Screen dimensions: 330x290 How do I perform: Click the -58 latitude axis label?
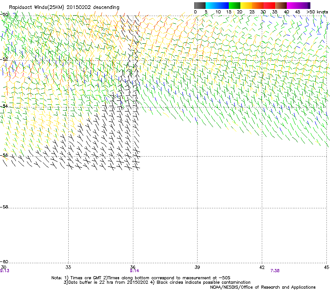pos(4,207)
